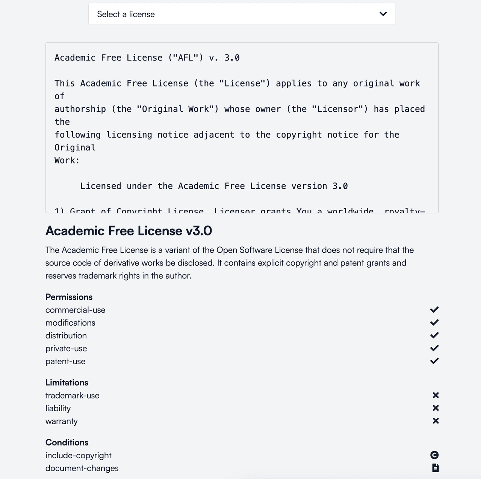Click X icon beside trademark-use

(436, 395)
